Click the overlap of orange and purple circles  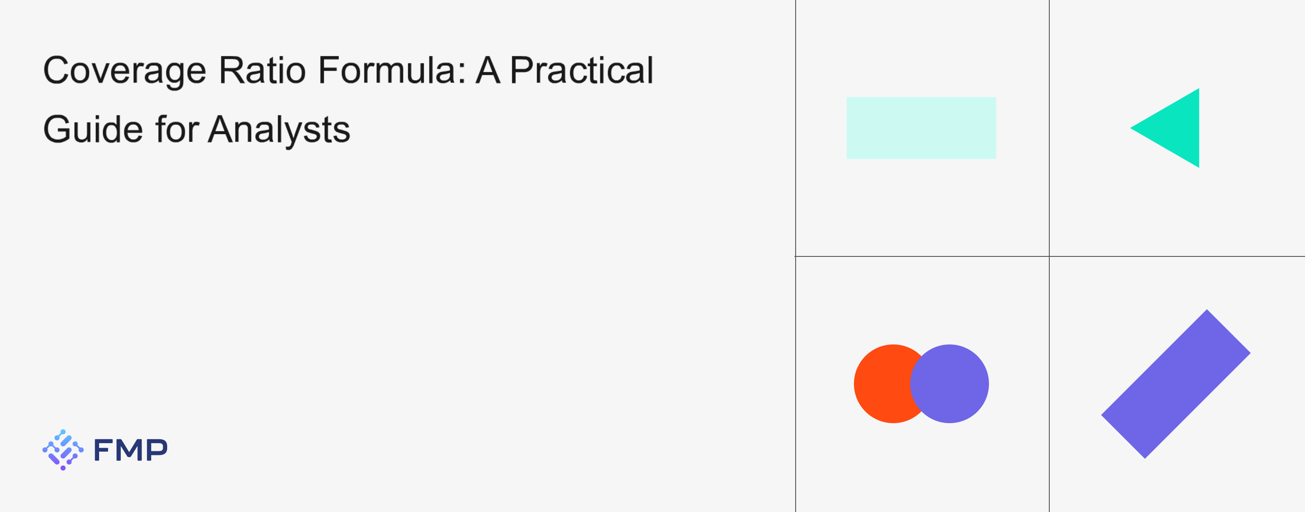point(918,383)
